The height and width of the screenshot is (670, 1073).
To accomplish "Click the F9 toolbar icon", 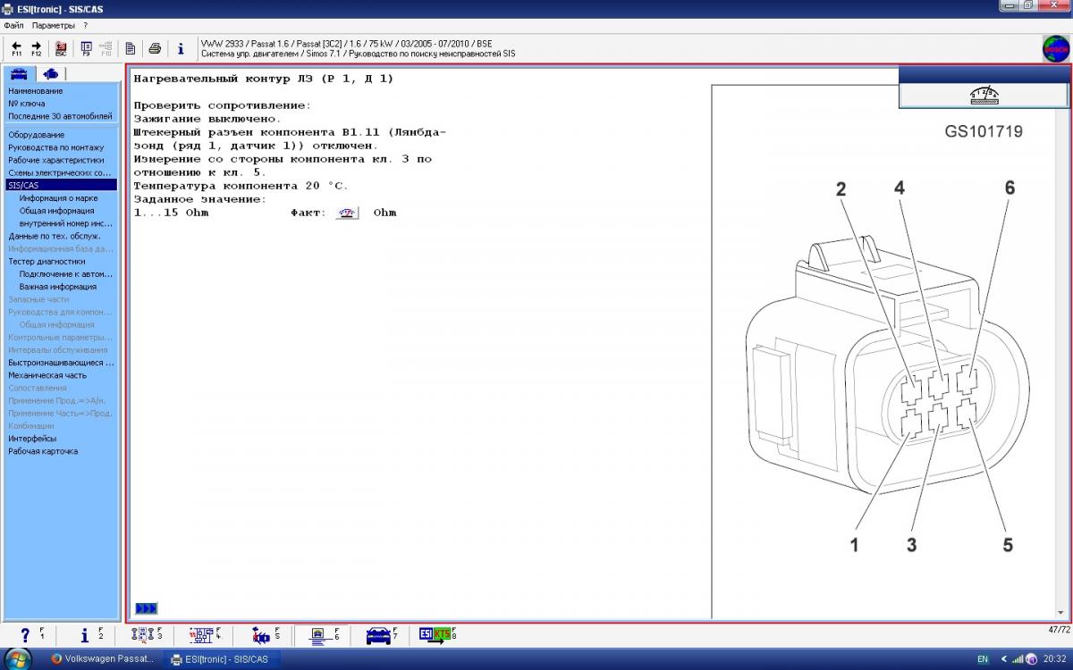I will pyautogui.click(x=86, y=48).
